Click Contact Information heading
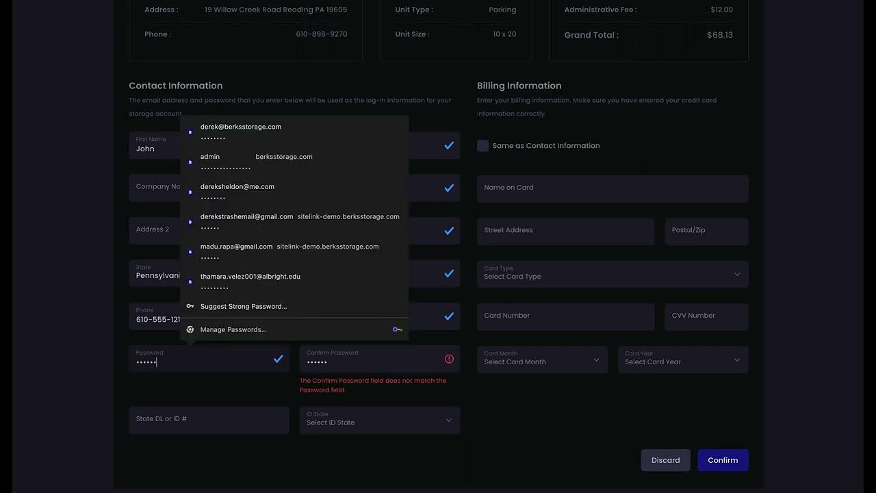 [x=176, y=86]
